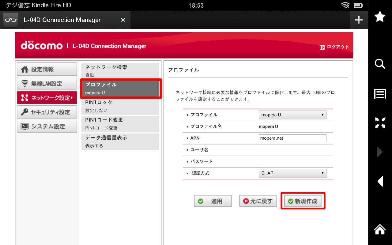Select PIN1ロック submenu item
The image size is (392, 245).
pyautogui.click(x=120, y=106)
